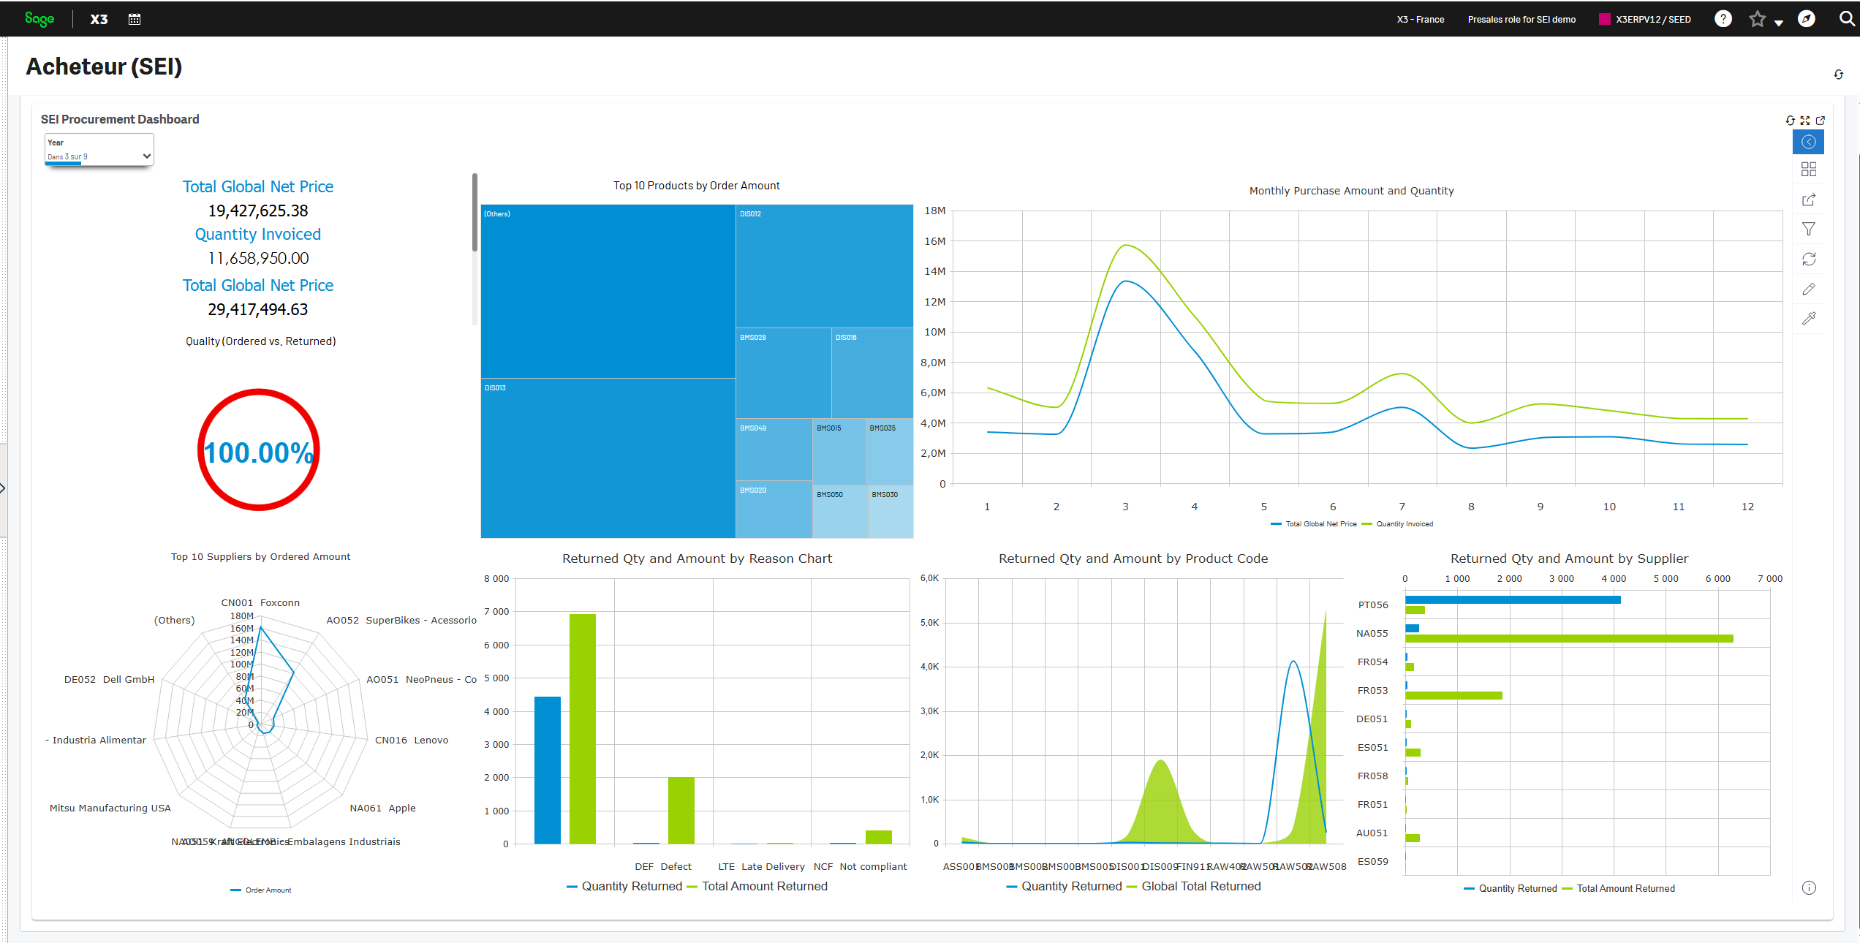Toggle Quantity Returned in Reason chart

point(624,887)
